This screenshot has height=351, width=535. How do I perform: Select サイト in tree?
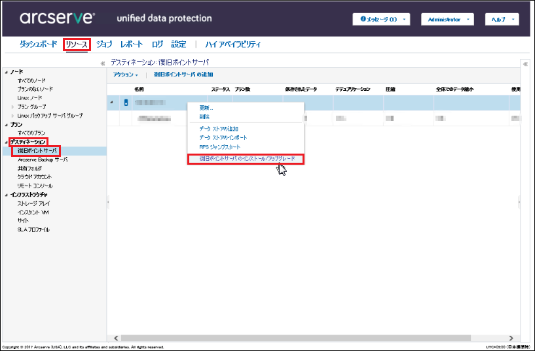pyautogui.click(x=23, y=221)
